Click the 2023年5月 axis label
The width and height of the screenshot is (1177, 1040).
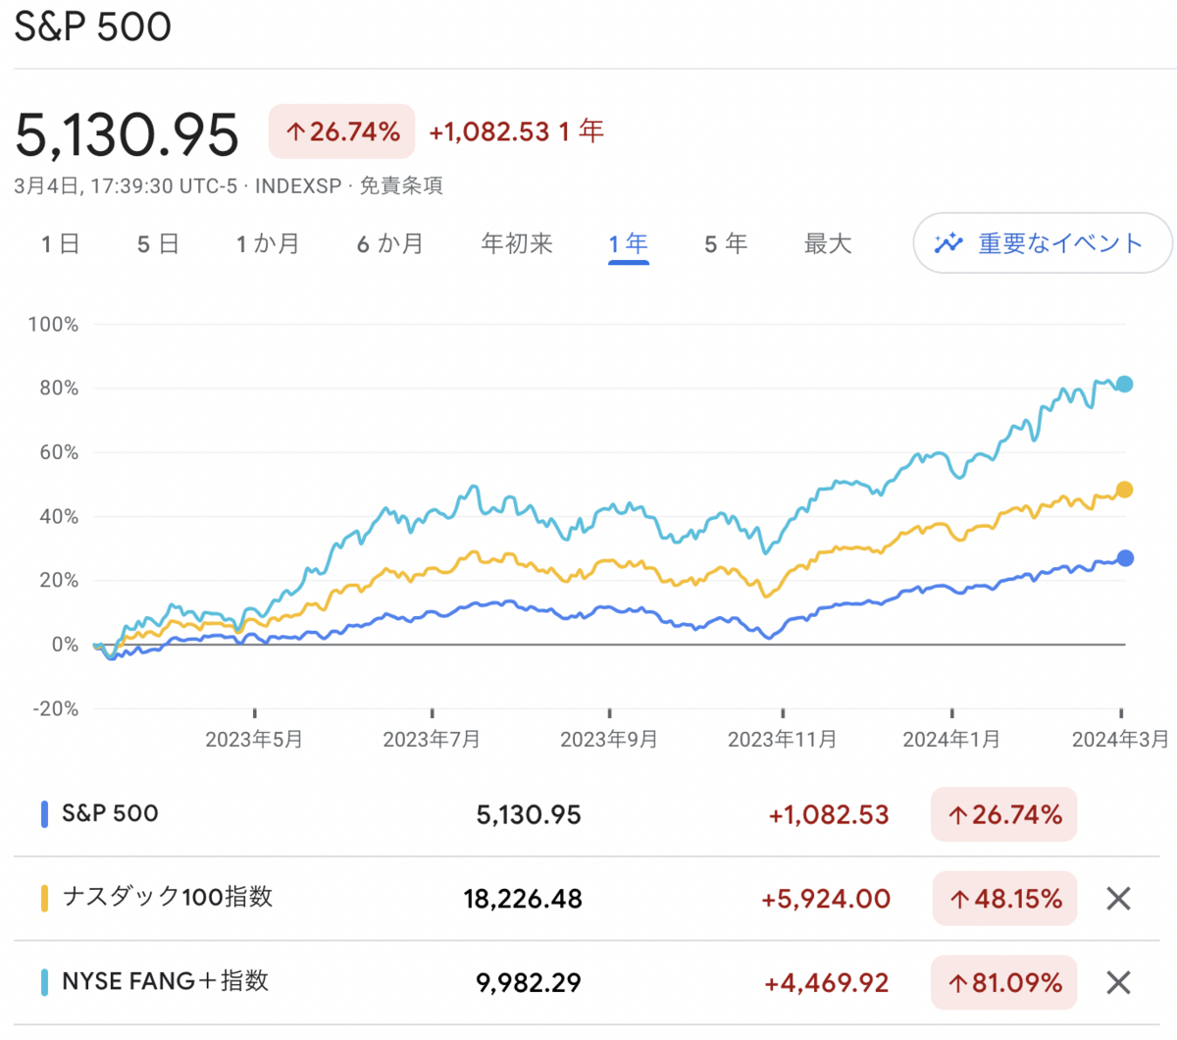pyautogui.click(x=254, y=739)
